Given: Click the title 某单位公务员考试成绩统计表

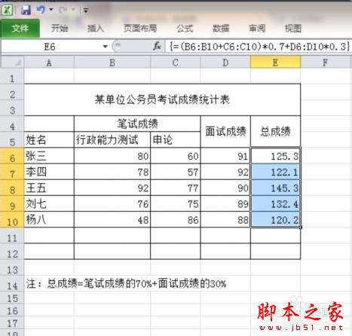Looking at the screenshot, I should tap(162, 99).
